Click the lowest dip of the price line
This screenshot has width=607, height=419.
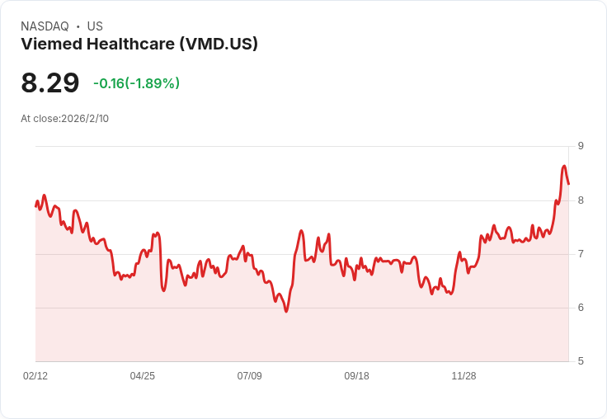coord(286,311)
